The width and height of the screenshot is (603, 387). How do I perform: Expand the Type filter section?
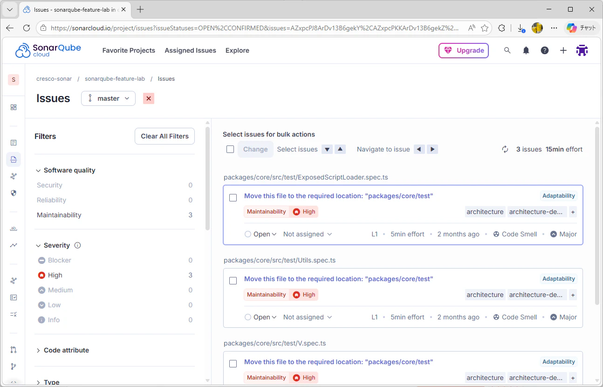(x=48, y=382)
